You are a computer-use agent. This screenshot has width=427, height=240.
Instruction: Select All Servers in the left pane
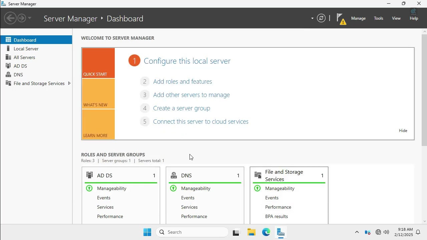(x=36, y=57)
